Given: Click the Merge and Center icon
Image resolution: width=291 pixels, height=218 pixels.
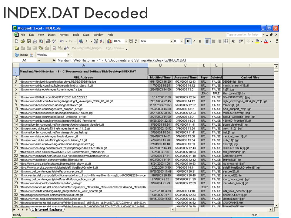Looking at the screenshot, I should coord(226,41).
